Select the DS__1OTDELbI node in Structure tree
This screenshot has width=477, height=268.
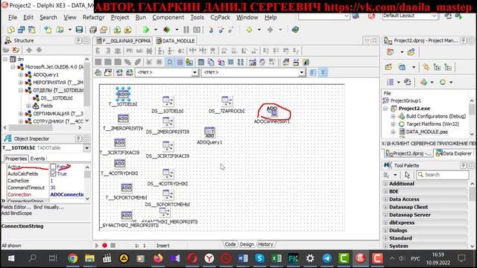pyautogui.click(x=57, y=98)
